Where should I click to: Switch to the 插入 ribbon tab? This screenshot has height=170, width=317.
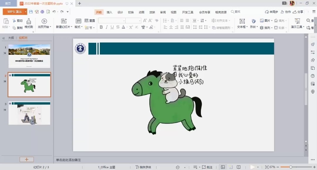coord(109,12)
